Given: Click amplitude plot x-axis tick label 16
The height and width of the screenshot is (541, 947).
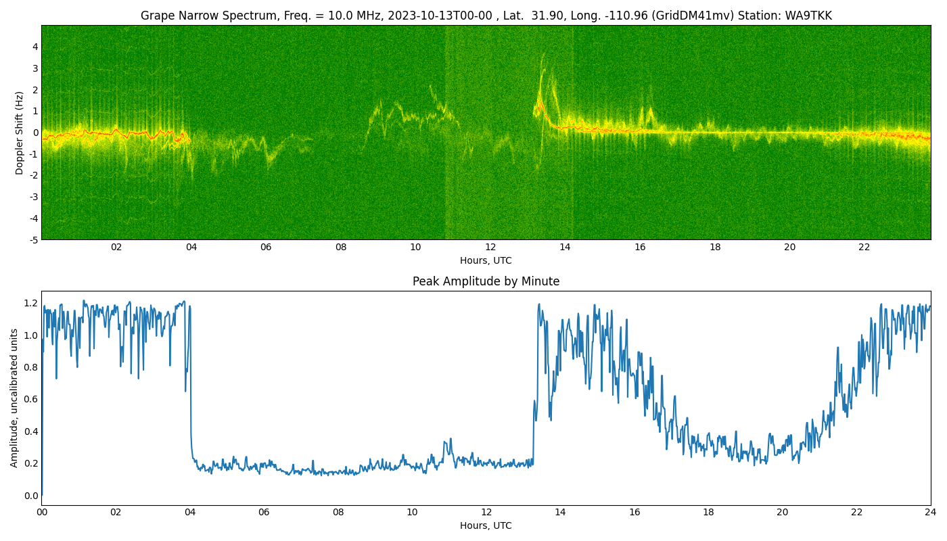Looking at the screenshot, I should 634,513.
